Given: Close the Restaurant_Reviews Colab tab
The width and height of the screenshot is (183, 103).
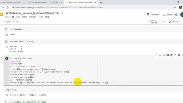Looking at the screenshot, I should (x=96, y=2).
